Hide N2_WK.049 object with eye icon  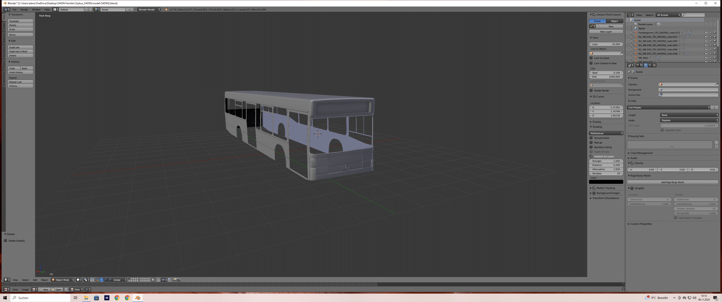(706, 49)
